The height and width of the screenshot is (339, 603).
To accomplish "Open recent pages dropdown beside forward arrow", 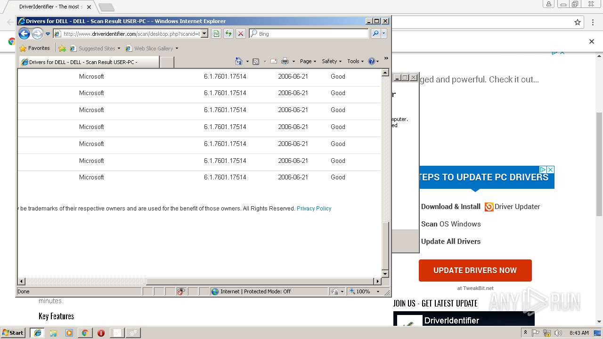I will 48,34.
